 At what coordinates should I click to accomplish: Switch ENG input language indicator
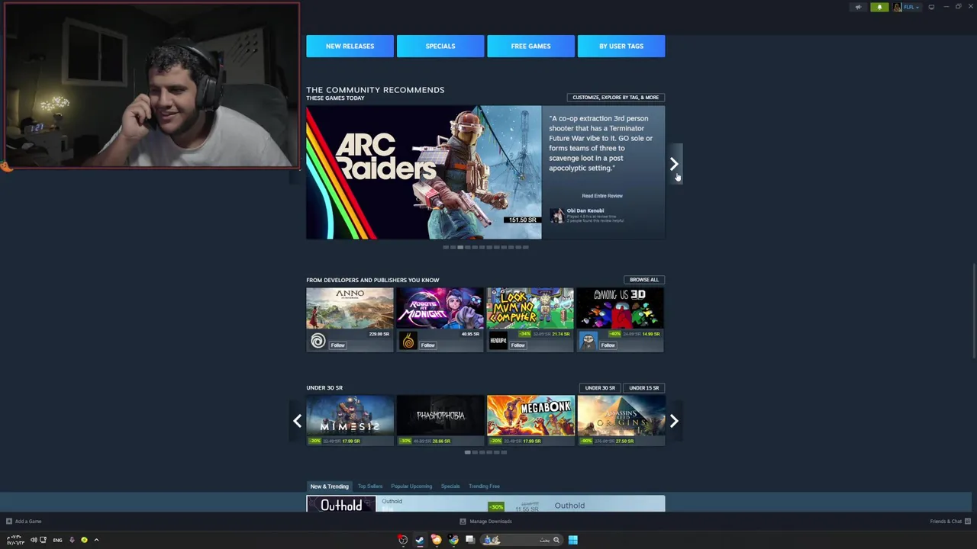pyautogui.click(x=57, y=540)
